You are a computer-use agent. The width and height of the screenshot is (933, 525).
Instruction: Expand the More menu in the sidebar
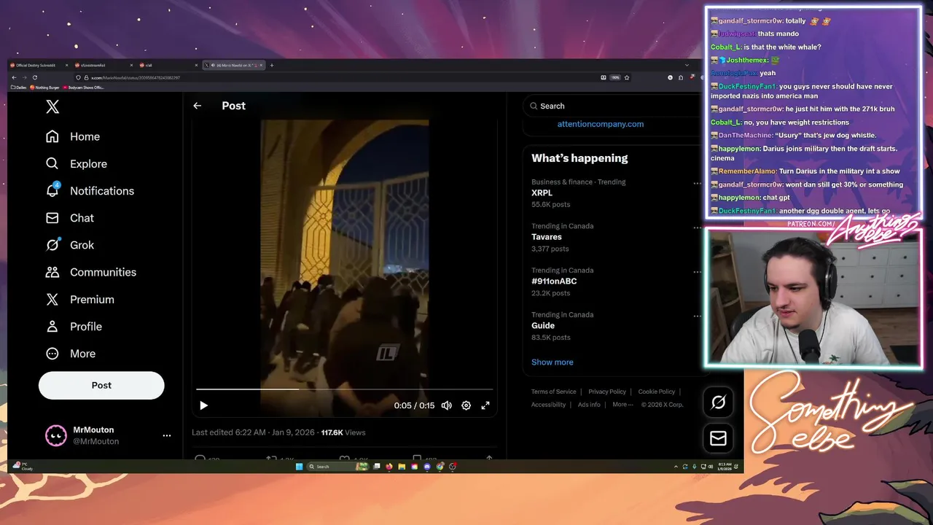(71, 354)
